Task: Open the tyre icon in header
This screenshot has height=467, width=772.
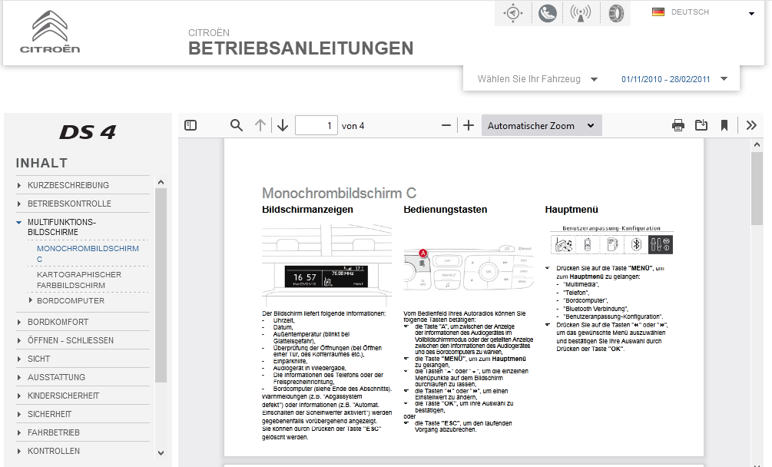Action: 615,13
